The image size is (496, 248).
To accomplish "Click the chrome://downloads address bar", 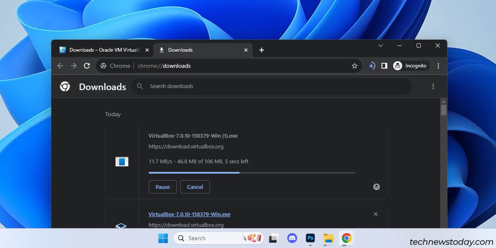I will point(229,66).
